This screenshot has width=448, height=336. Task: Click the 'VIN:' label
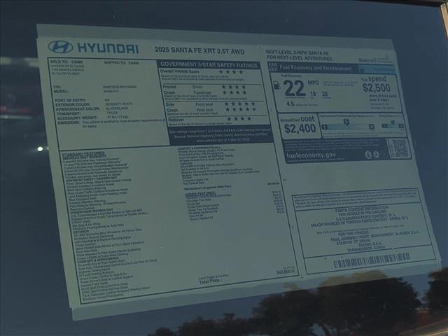coord(57,87)
